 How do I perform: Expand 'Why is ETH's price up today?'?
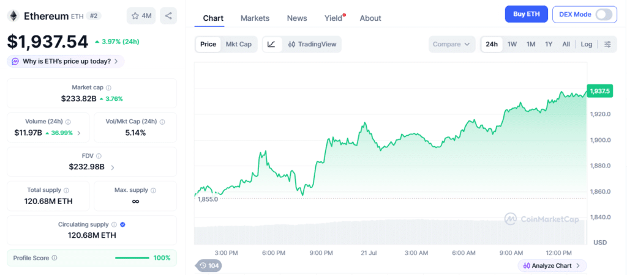(66, 62)
